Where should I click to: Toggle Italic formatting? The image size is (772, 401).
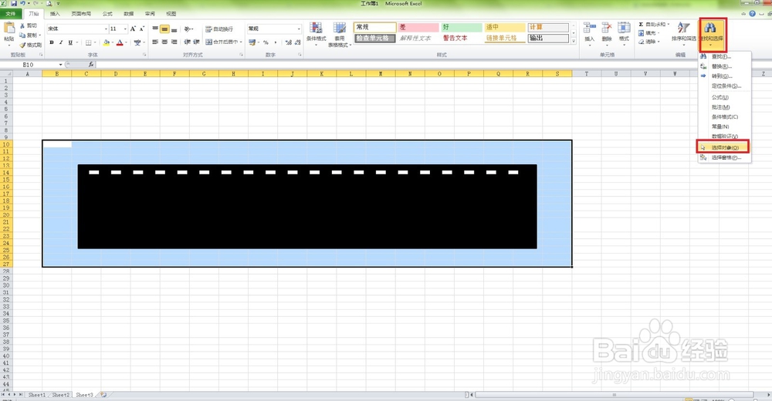click(61, 43)
